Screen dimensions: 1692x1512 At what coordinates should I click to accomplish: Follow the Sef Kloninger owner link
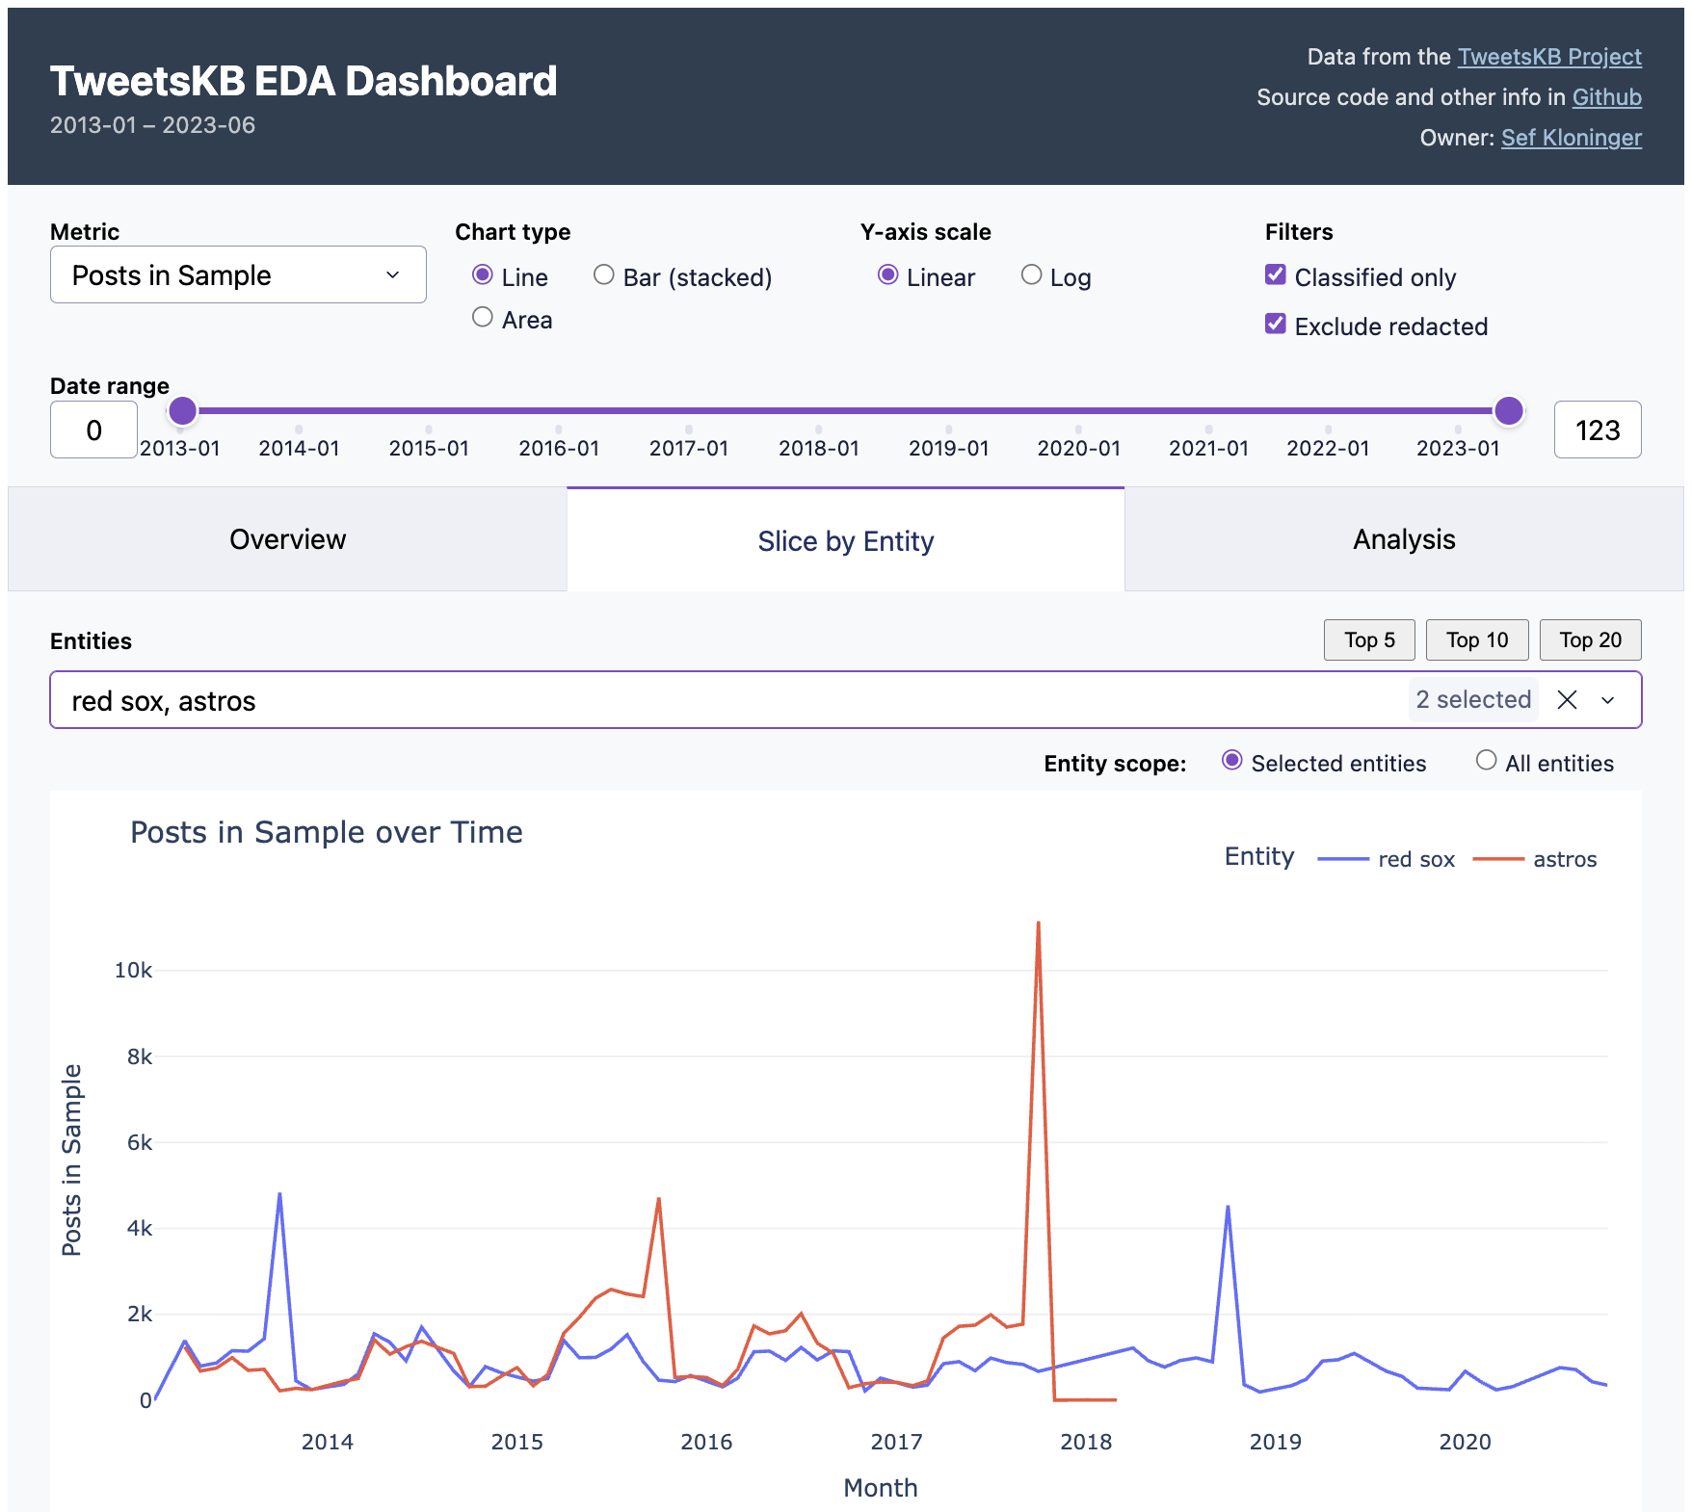click(1571, 138)
